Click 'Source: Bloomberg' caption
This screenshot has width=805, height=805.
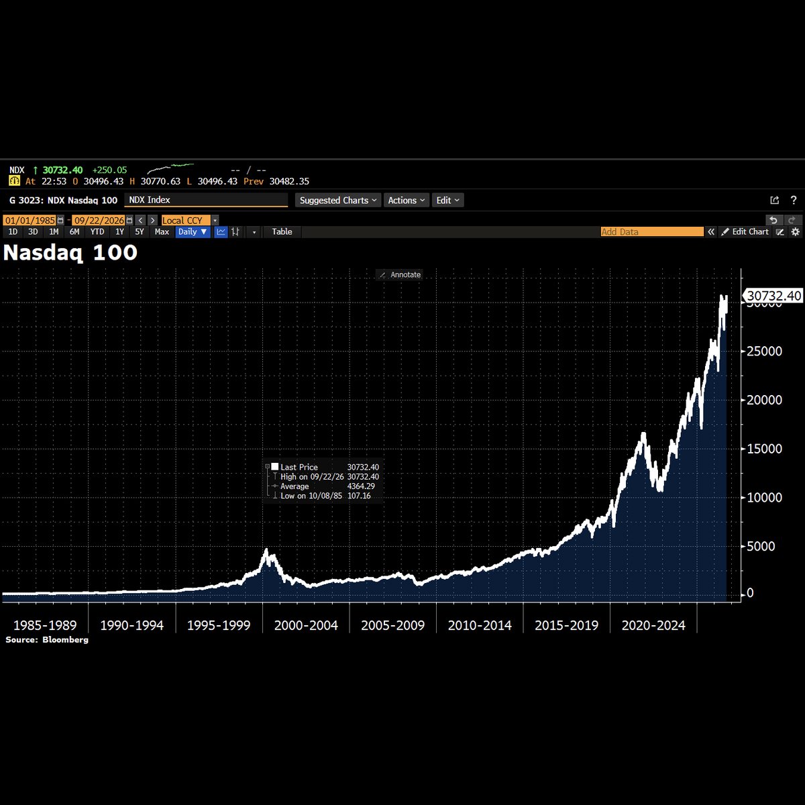47,640
